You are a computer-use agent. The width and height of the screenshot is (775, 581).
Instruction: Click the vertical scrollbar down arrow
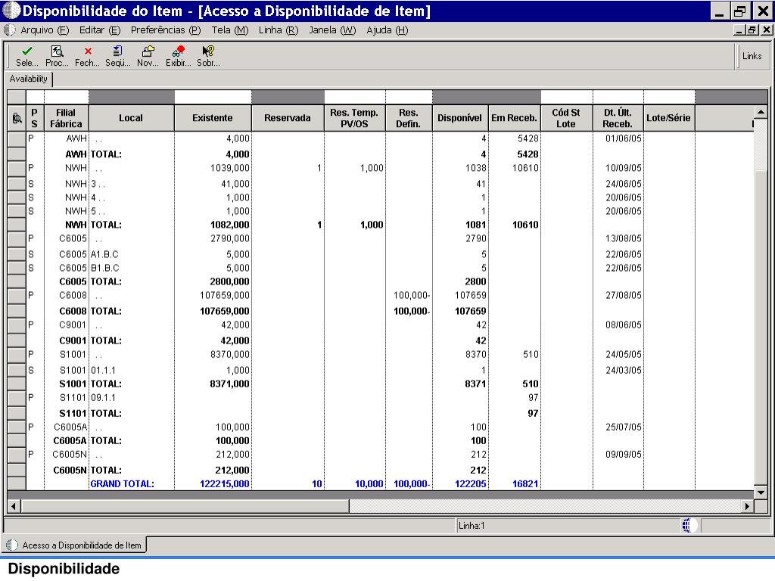(x=761, y=492)
